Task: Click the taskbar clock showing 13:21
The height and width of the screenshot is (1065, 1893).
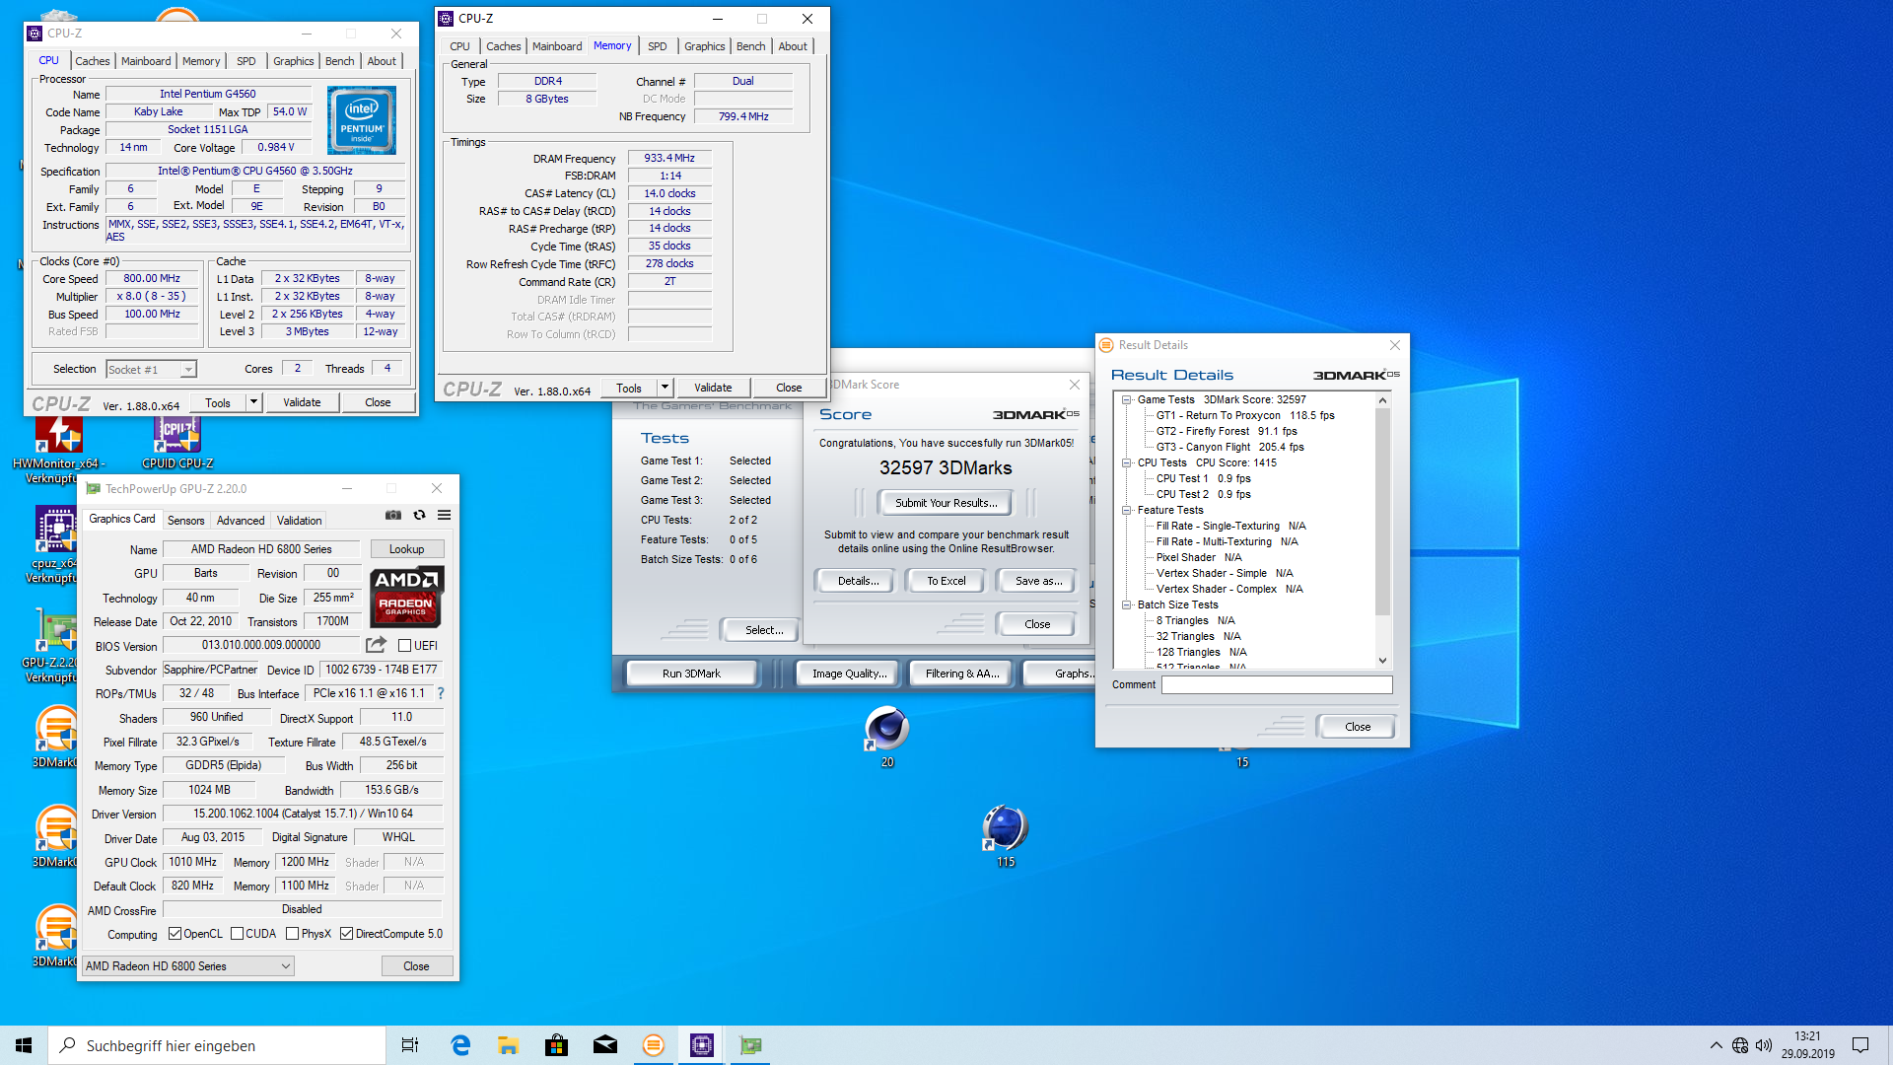Action: 1807,1045
